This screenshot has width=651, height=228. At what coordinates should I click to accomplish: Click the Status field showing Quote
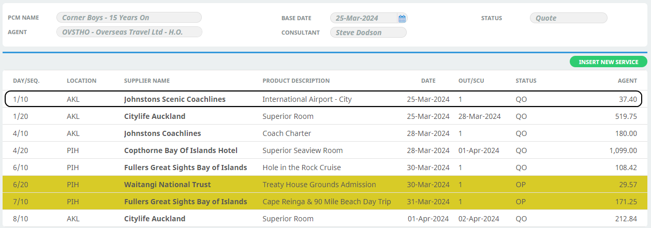coord(568,18)
